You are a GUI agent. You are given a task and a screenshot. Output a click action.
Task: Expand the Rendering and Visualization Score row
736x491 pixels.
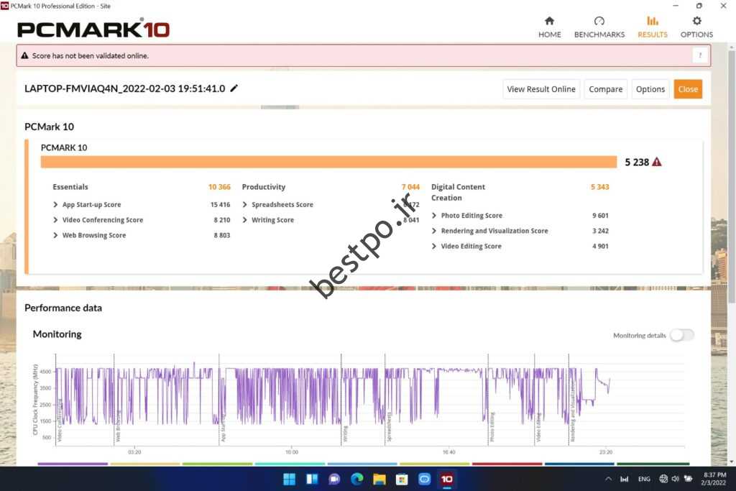coord(433,231)
